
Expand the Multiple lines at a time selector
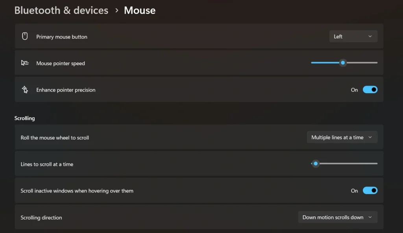(x=342, y=137)
